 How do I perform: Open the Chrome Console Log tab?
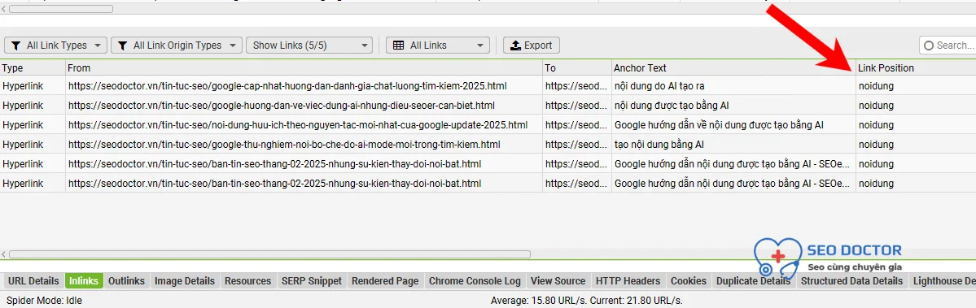(475, 281)
